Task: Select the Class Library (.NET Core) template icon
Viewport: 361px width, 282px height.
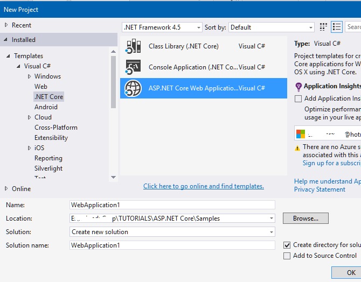Action: [133, 46]
